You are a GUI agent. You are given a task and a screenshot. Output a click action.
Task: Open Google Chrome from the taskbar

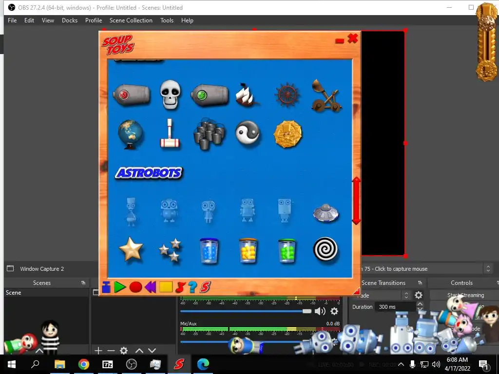click(x=83, y=364)
